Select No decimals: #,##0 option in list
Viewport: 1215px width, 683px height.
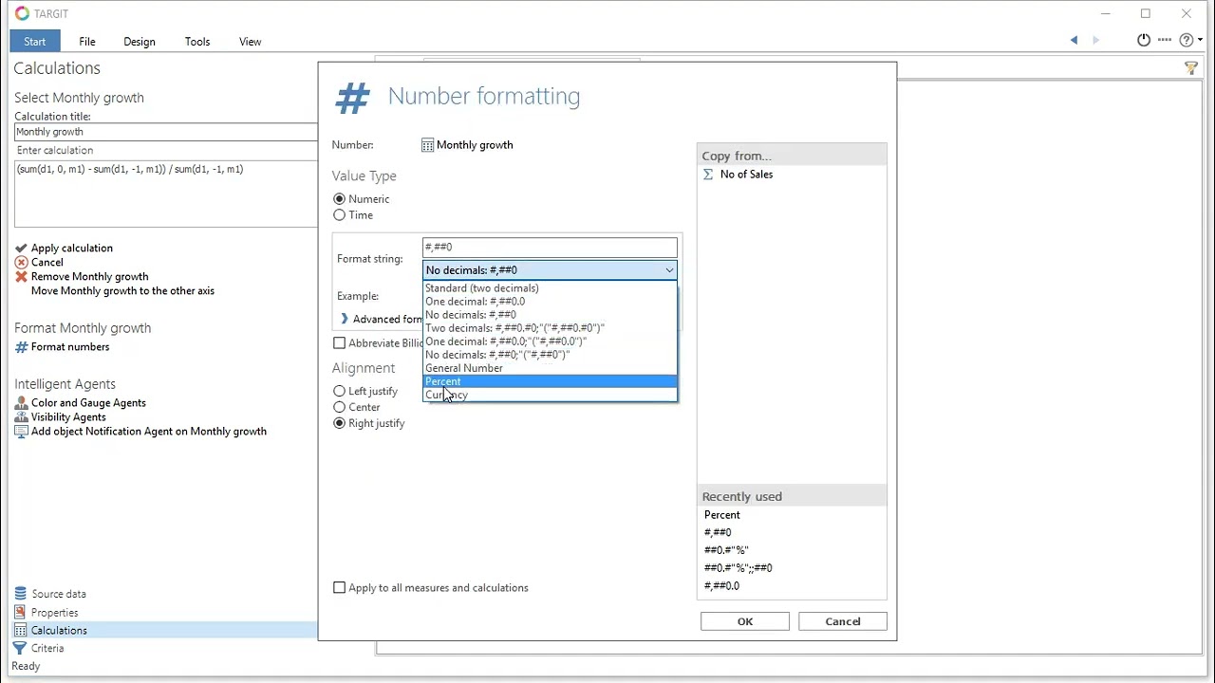pyautogui.click(x=550, y=315)
